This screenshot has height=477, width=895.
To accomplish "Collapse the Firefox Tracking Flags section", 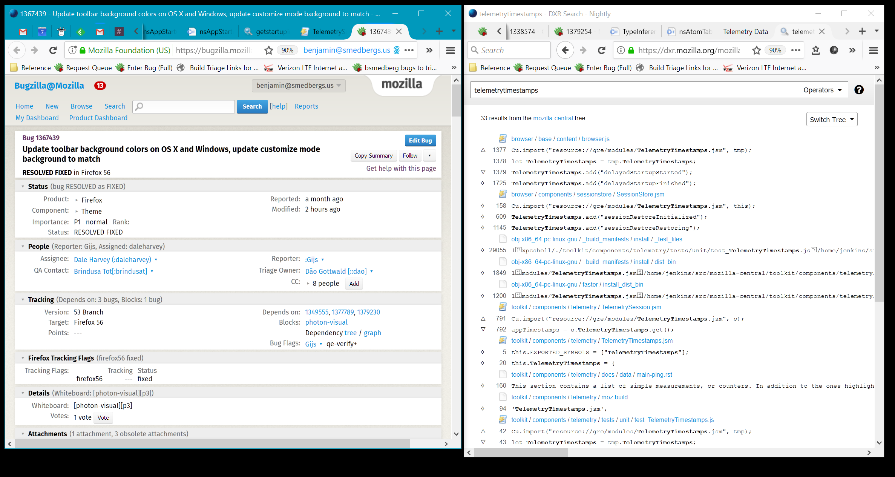I will tap(23, 358).
